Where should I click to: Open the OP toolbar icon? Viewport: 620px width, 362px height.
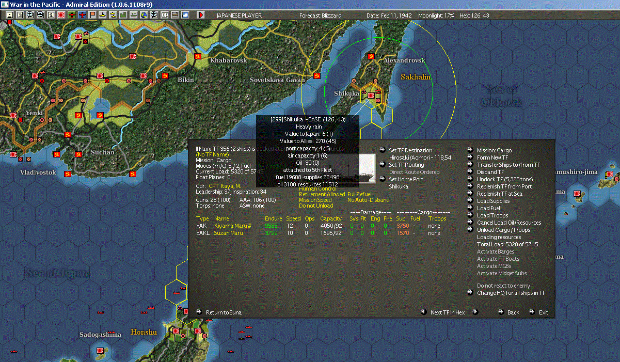[165, 15]
